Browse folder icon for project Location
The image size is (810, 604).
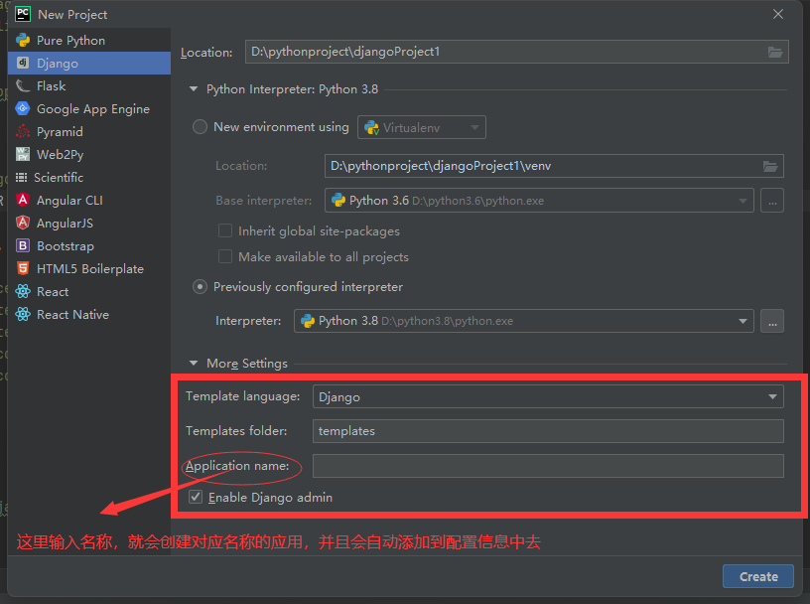[x=775, y=52]
